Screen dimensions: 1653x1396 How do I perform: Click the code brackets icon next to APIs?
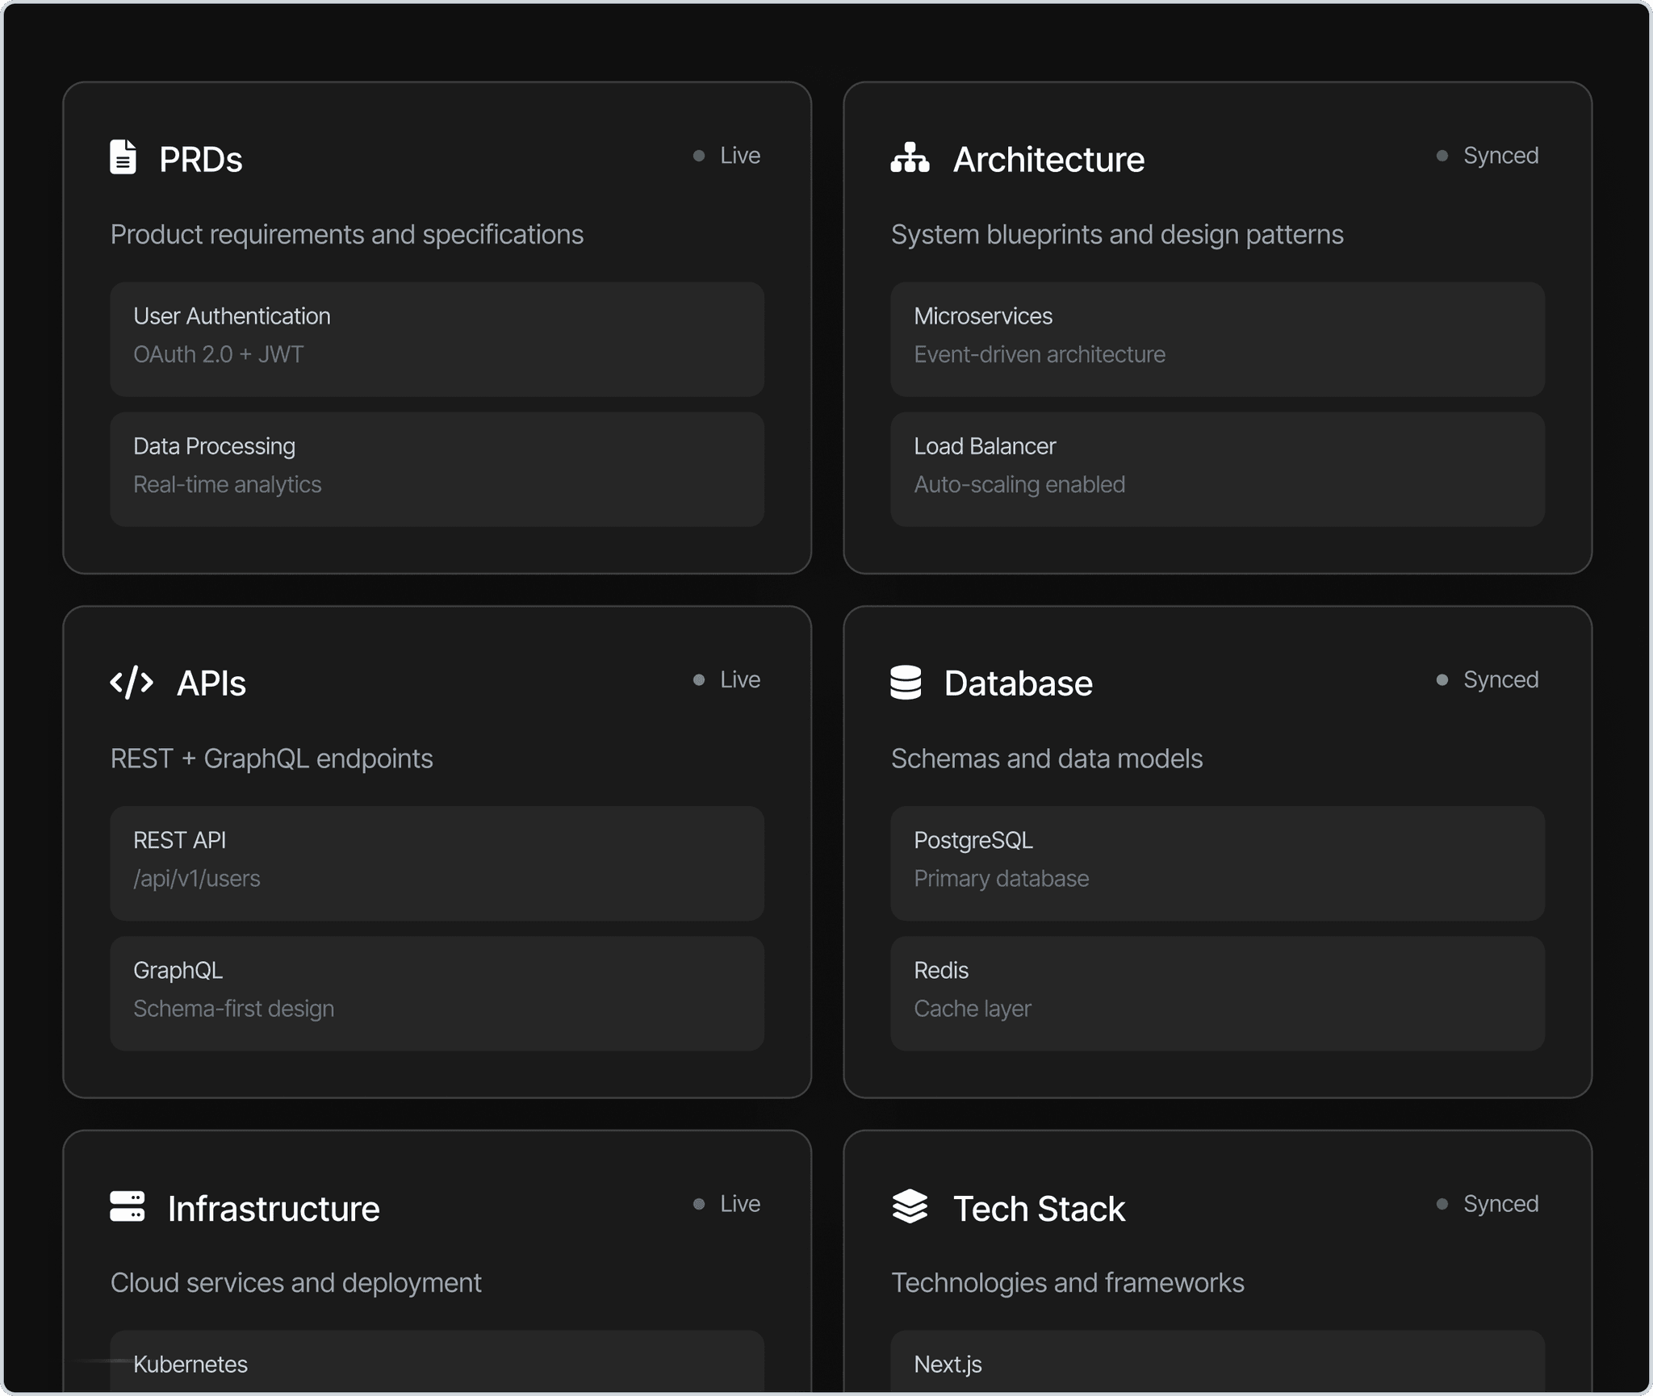[x=131, y=683]
